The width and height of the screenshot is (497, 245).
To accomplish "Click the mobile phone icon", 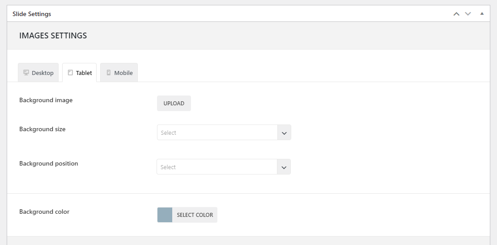I will pos(108,73).
